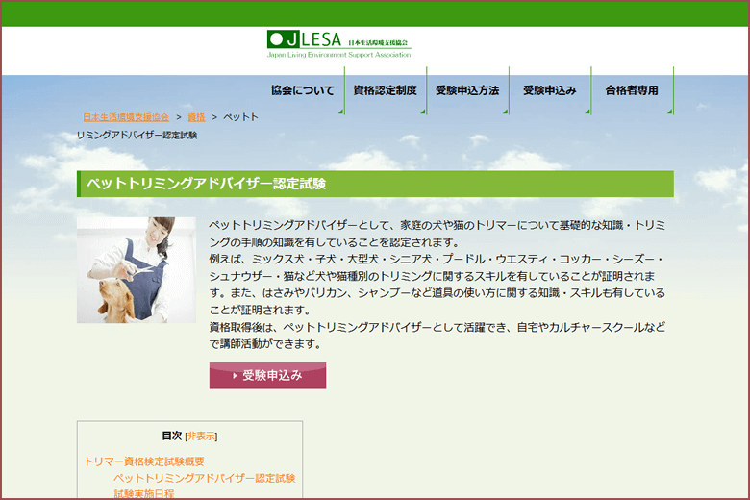Click the green corner triangle of 資格認定制度
The height and width of the screenshot is (500, 750).
tap(423, 112)
